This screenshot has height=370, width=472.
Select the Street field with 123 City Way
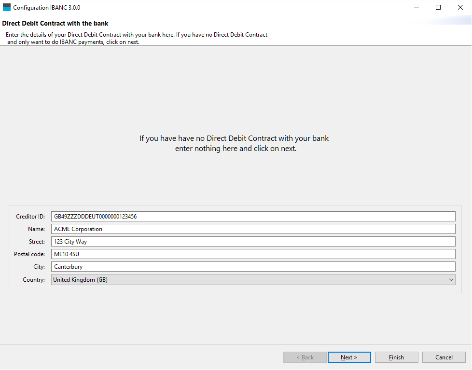(x=253, y=242)
